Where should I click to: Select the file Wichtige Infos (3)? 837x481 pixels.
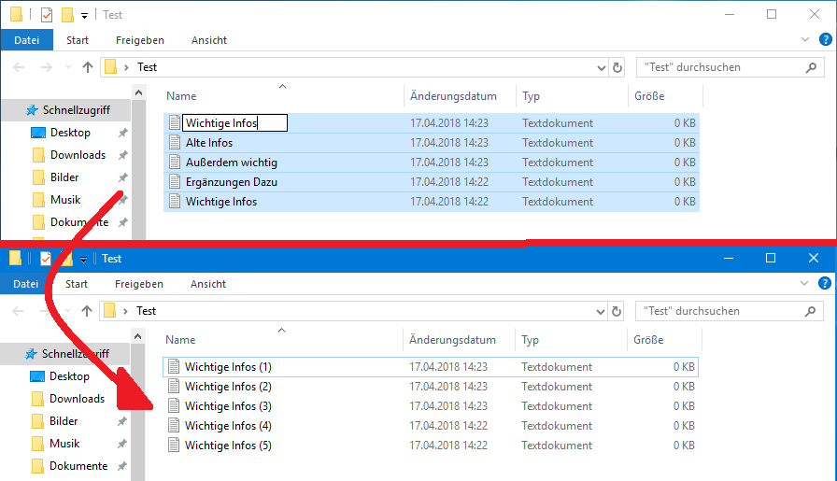click(x=228, y=406)
